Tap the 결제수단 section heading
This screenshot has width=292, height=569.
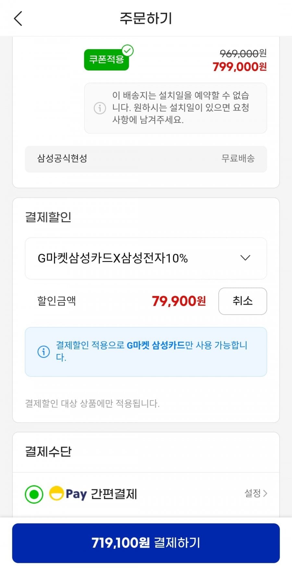coord(48,452)
